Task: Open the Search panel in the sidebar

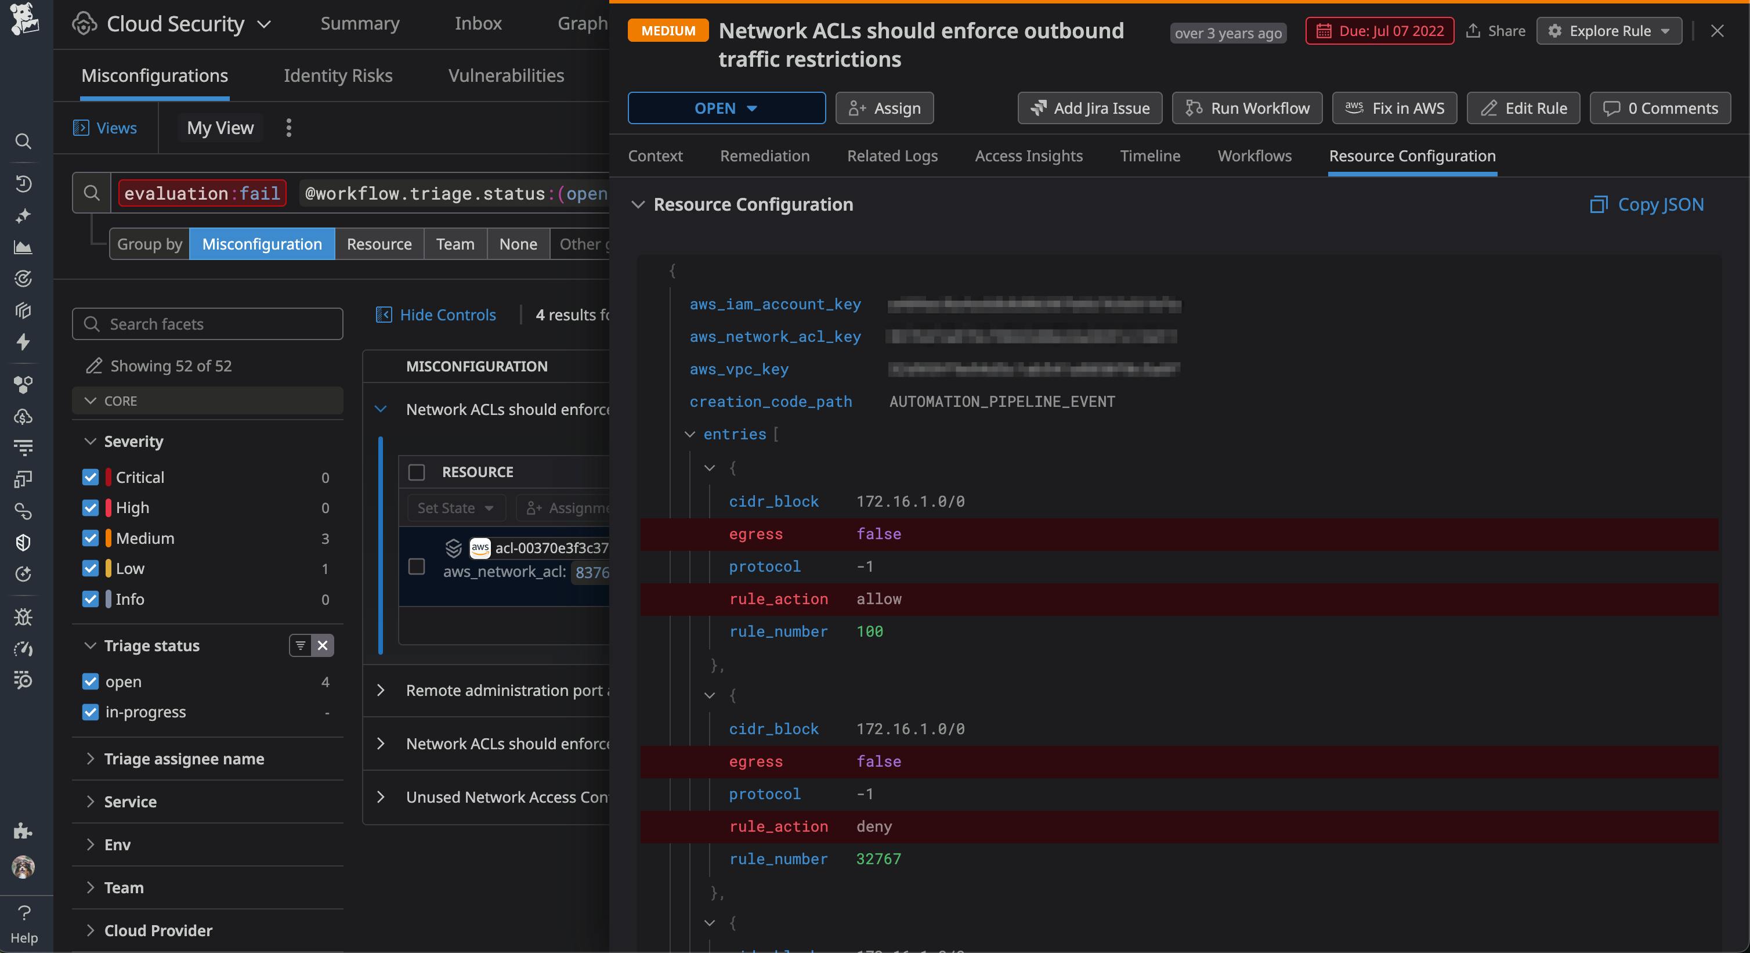Action: (23, 142)
